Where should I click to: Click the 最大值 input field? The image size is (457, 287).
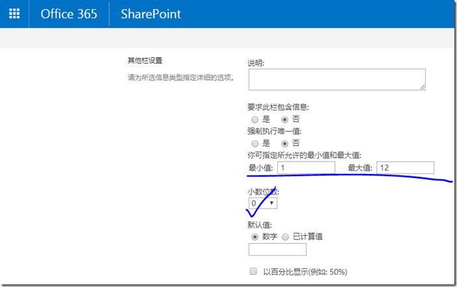405,168
